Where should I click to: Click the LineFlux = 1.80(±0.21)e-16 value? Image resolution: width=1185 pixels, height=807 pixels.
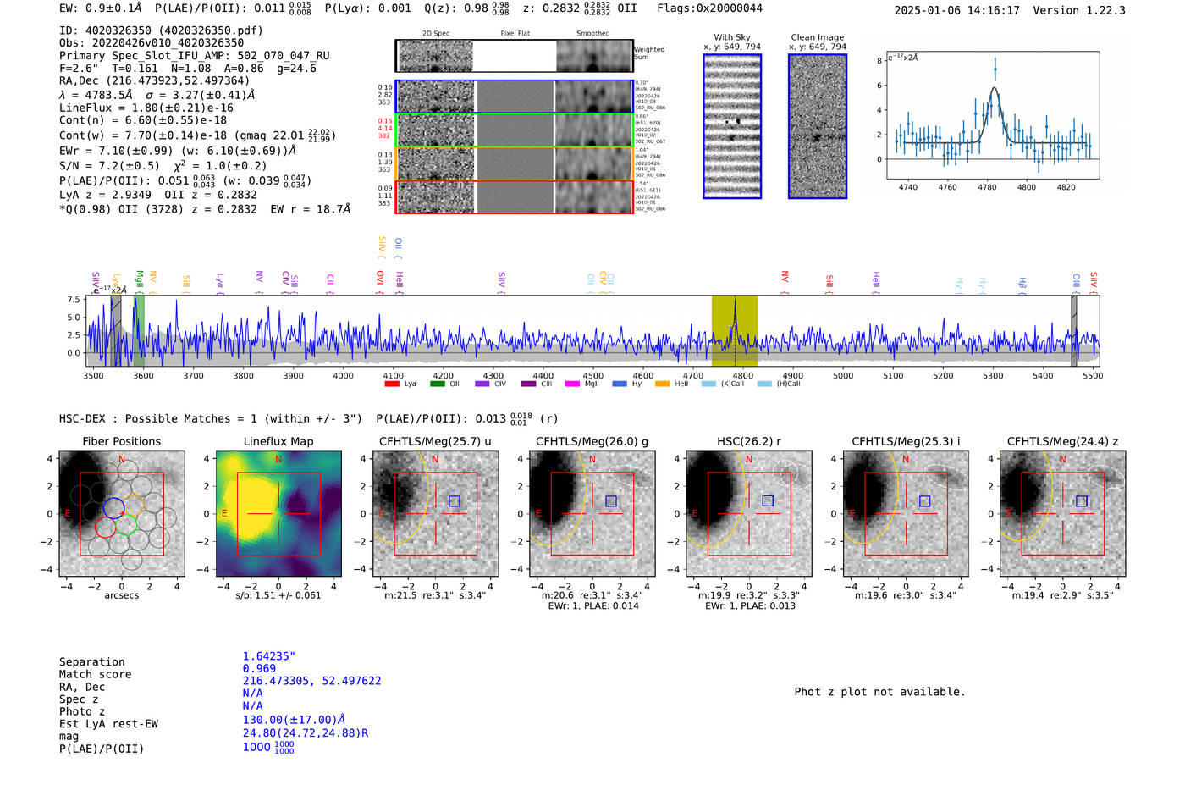tap(146, 108)
